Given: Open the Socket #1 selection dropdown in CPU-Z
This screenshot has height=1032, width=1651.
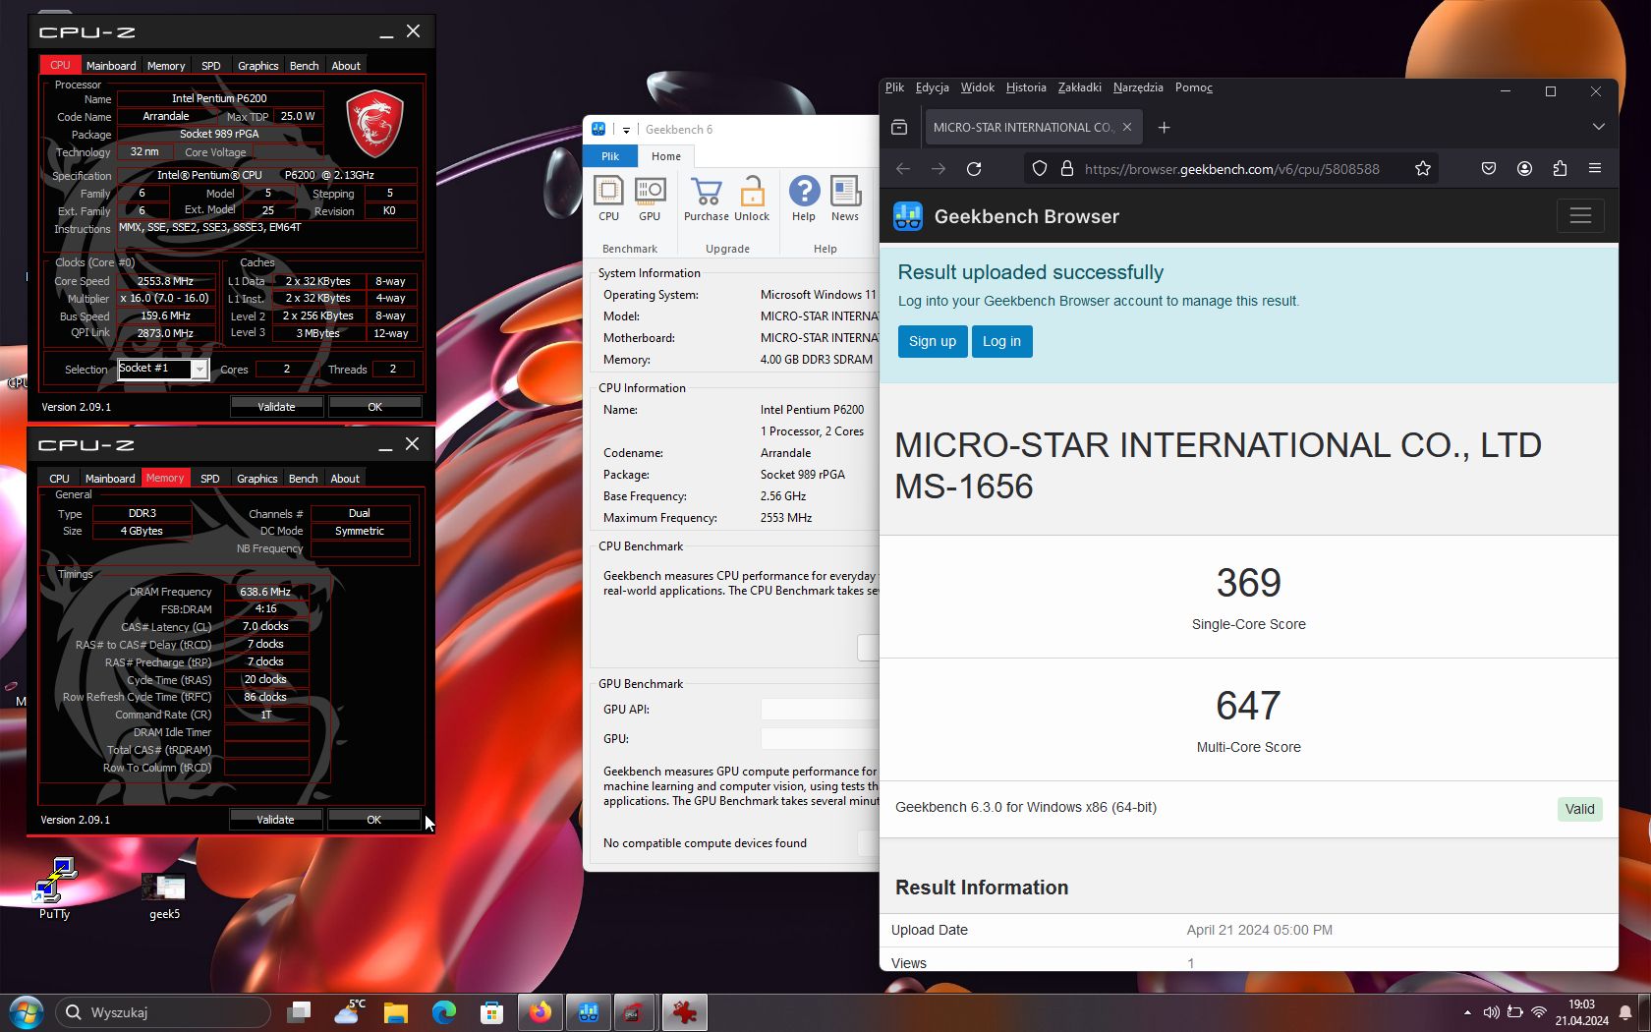Looking at the screenshot, I should (x=199, y=370).
